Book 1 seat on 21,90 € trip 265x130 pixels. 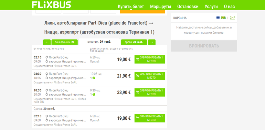150,76
